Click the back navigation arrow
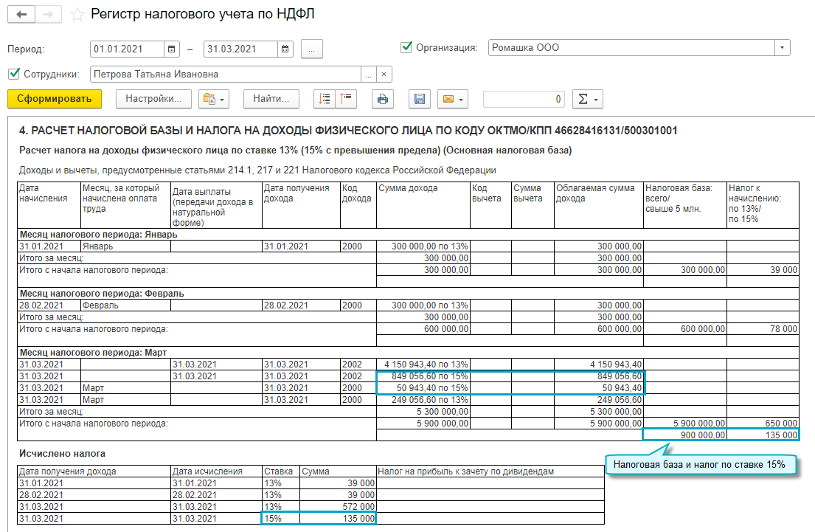The image size is (815, 532). pos(21,14)
